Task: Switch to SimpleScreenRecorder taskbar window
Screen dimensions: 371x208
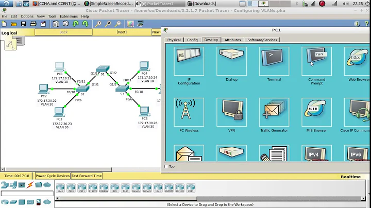Action: (109, 4)
